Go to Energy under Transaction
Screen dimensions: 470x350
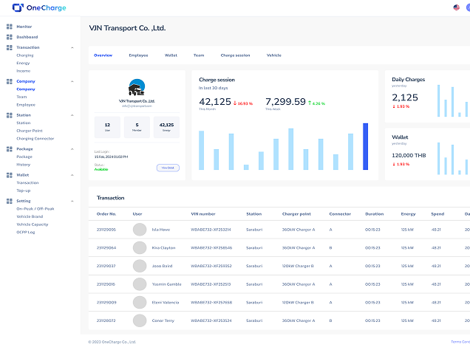tap(23, 64)
